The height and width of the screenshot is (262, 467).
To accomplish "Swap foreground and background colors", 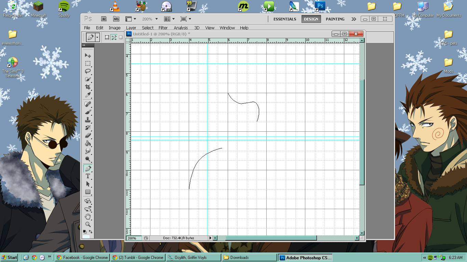I will point(91,232).
